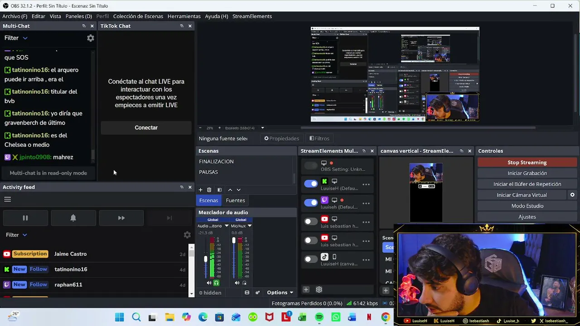Screen dimensions: 580x326
Task: Float the TikTok Chat dock
Action: click(182, 26)
